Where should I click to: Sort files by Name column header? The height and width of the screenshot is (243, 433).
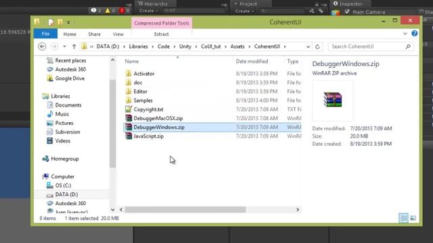coord(131,61)
